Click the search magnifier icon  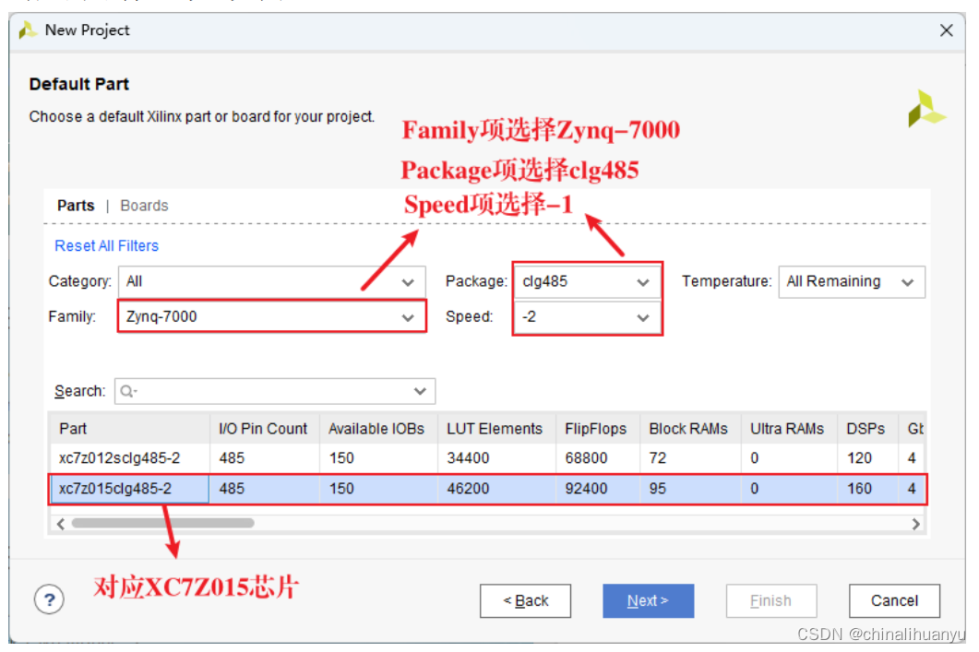tap(127, 391)
